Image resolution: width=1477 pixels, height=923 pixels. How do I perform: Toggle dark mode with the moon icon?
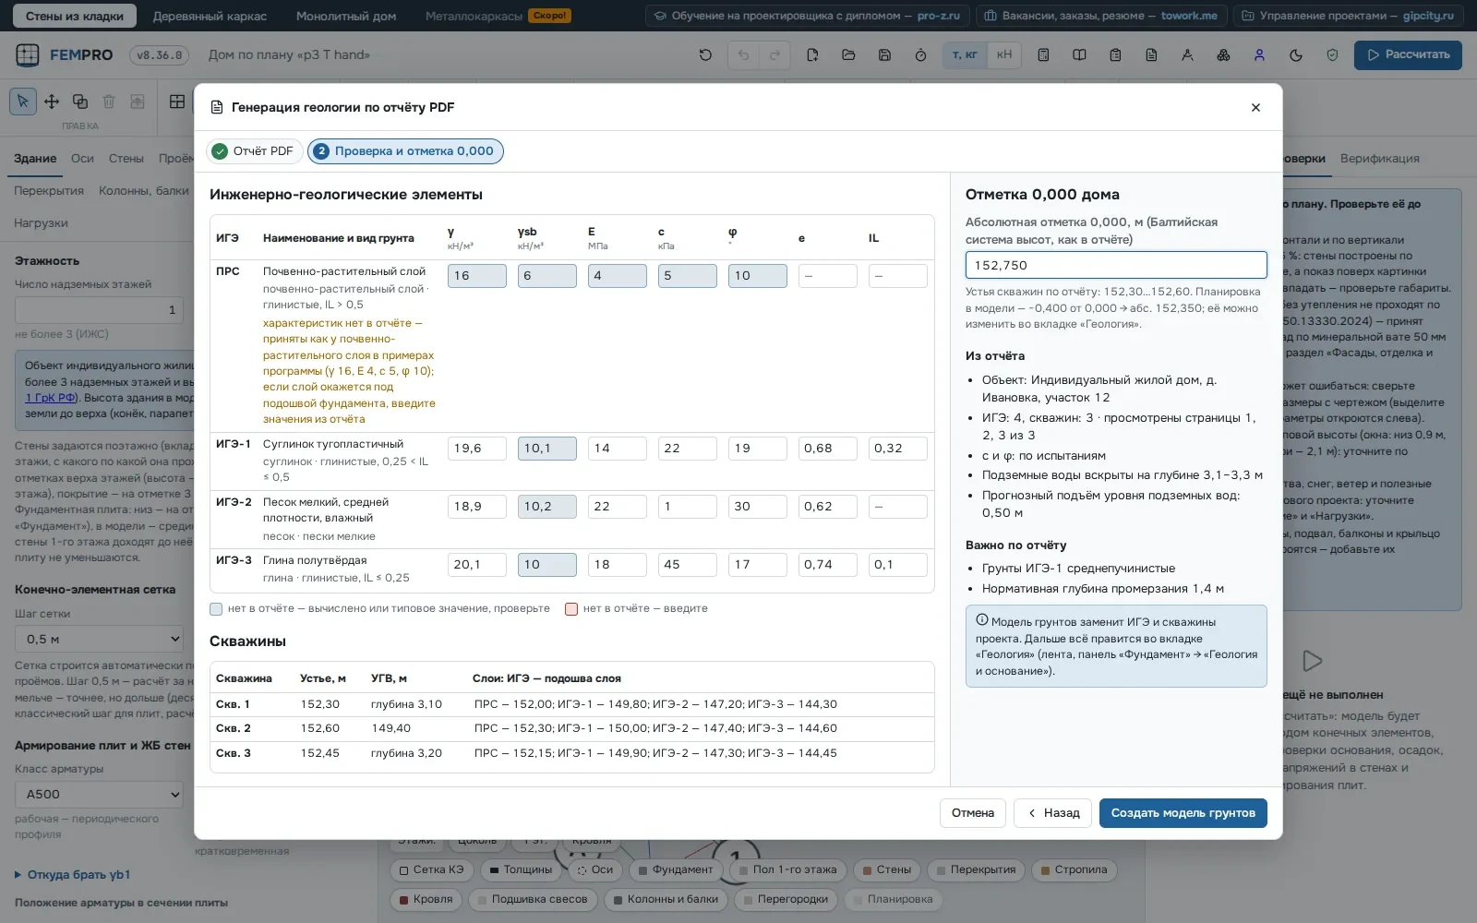tap(1296, 55)
